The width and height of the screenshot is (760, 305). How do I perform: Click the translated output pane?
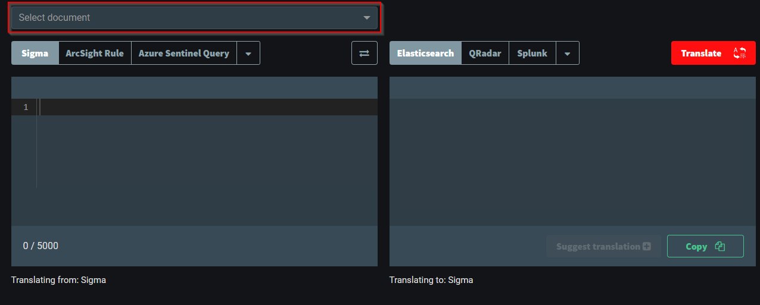tap(572, 161)
